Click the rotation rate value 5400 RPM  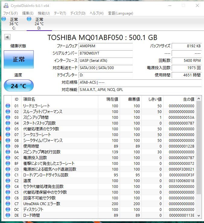pyautogui.click(x=186, y=60)
